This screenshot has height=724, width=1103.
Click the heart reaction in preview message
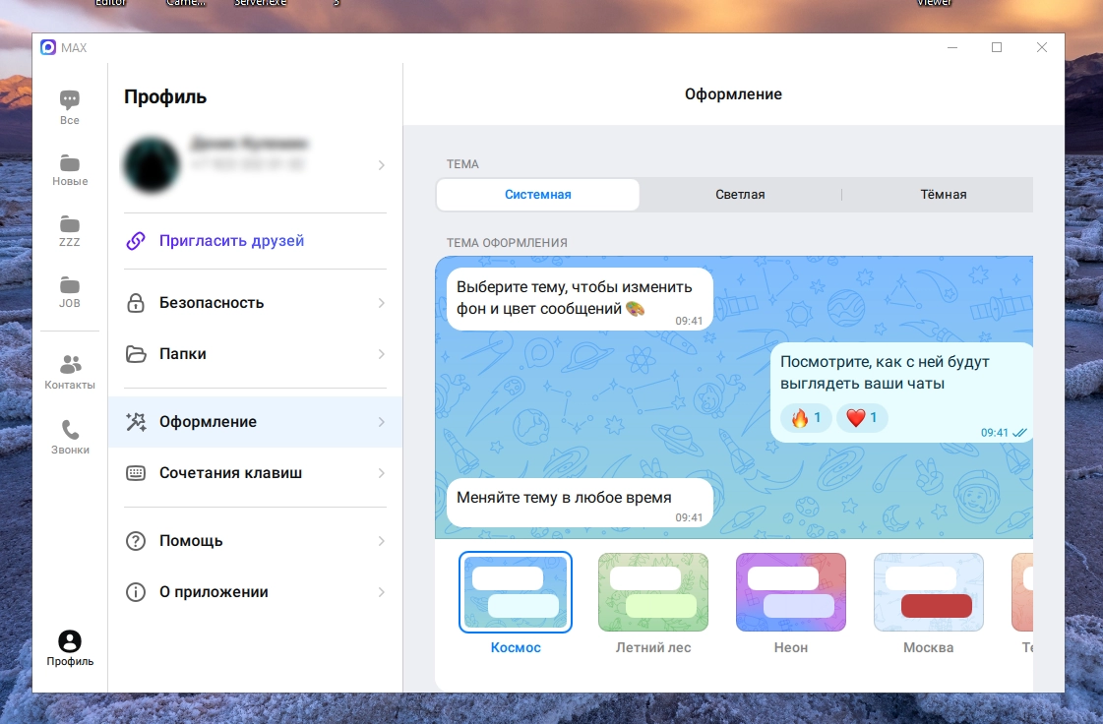point(862,418)
